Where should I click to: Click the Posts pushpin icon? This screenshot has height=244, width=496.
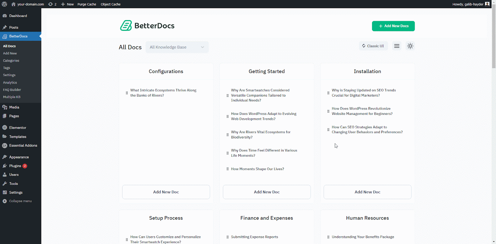tap(5, 27)
